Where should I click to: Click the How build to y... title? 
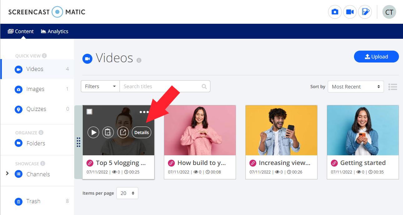202,163
